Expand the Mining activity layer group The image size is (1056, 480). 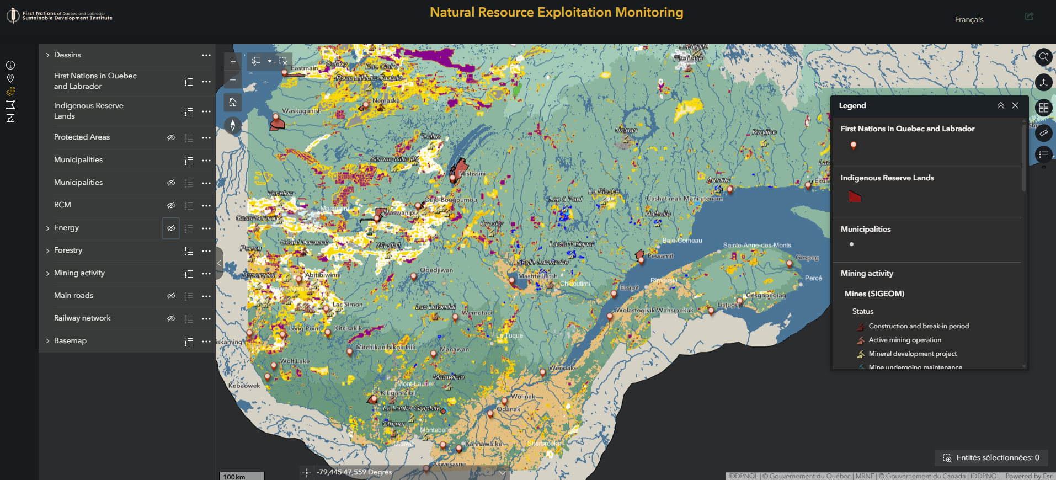(48, 273)
